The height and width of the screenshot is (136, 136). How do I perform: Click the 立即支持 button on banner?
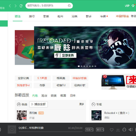pos(65,55)
